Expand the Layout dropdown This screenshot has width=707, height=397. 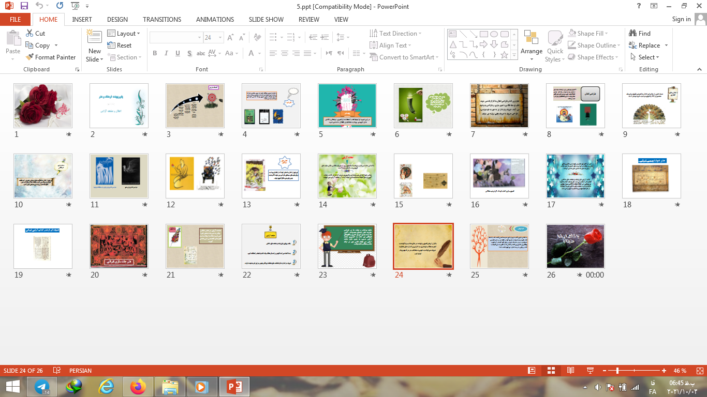click(x=124, y=34)
